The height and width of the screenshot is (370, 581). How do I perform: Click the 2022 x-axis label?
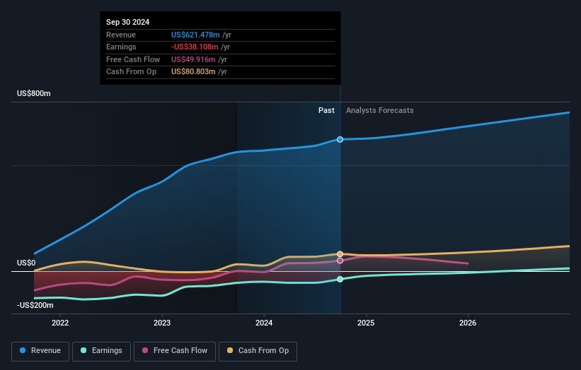[x=60, y=323]
